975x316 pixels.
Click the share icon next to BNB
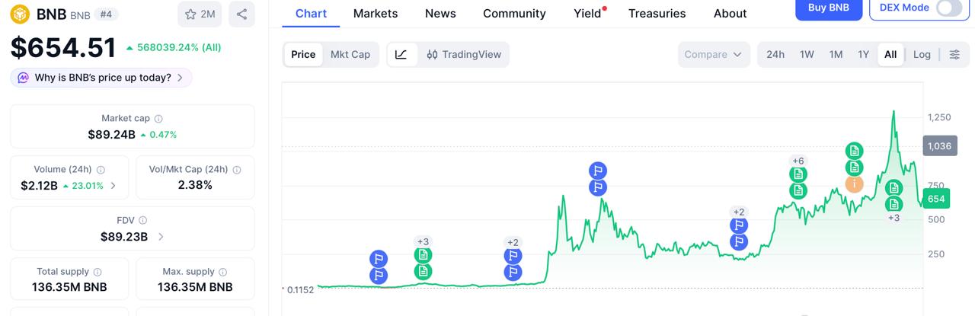click(x=241, y=14)
